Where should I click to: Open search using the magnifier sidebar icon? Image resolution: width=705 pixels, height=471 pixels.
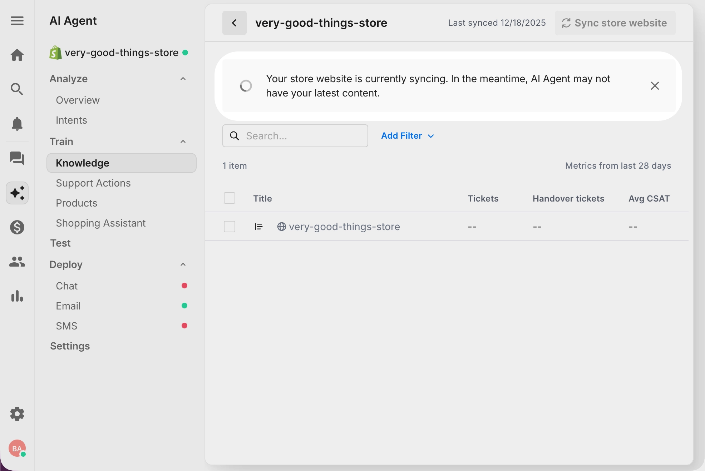17,89
